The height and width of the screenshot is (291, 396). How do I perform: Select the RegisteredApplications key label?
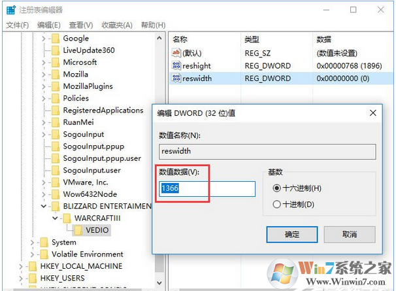point(103,111)
